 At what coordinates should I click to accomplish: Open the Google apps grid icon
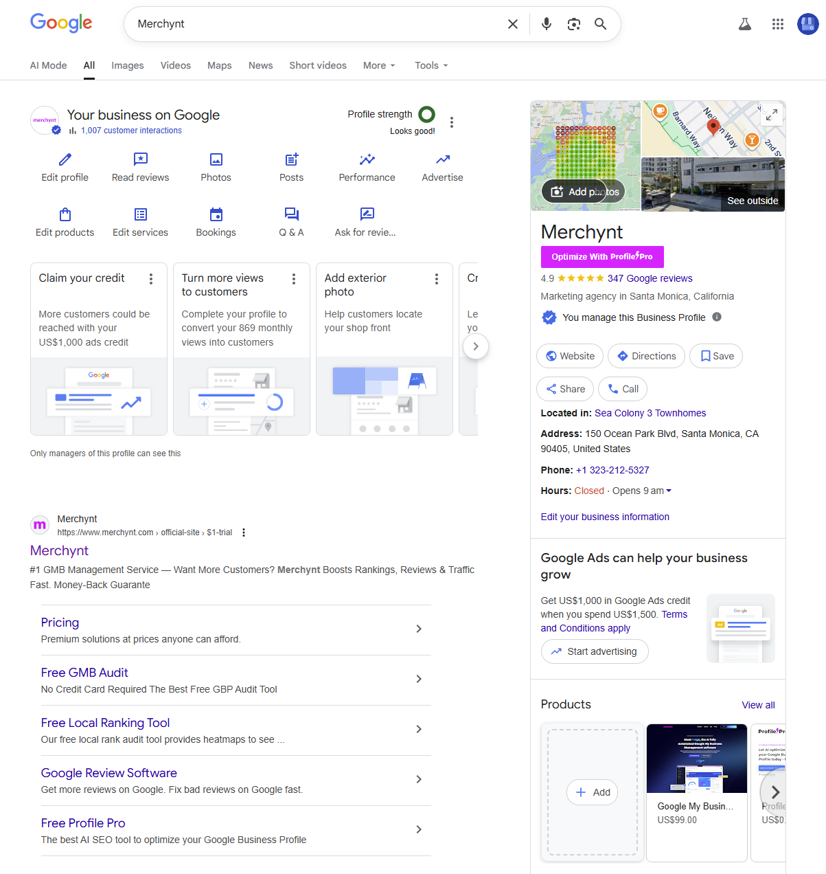(778, 24)
